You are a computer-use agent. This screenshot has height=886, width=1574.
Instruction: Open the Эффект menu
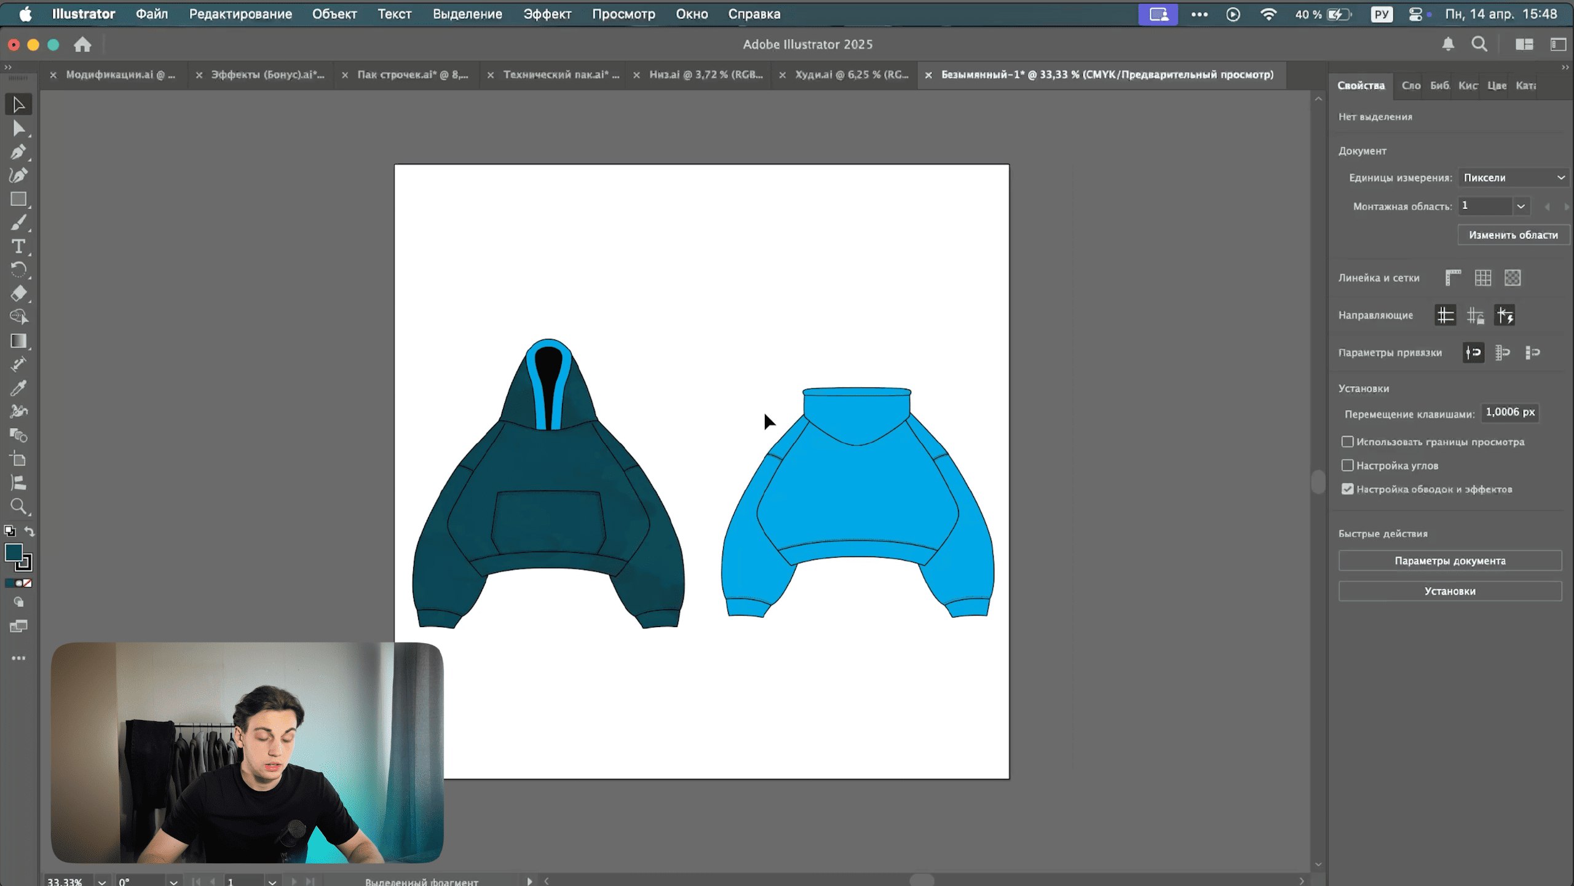[547, 14]
